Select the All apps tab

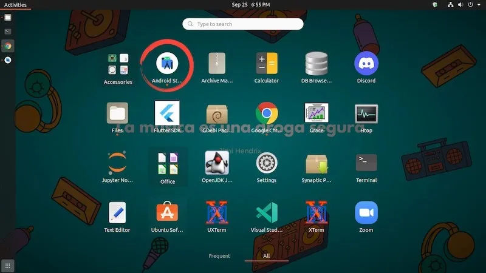click(266, 256)
